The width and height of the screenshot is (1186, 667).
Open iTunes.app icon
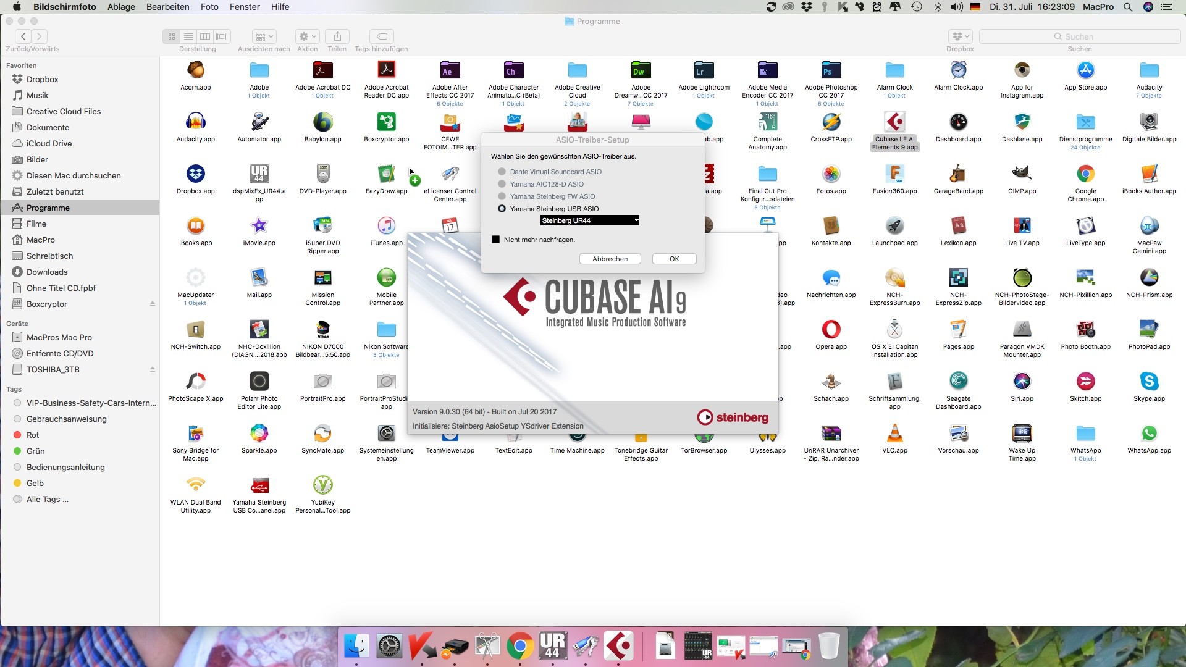387,226
